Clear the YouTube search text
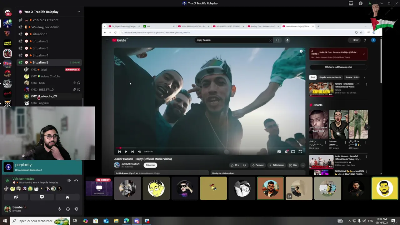The height and width of the screenshot is (225, 400). pos(271,40)
